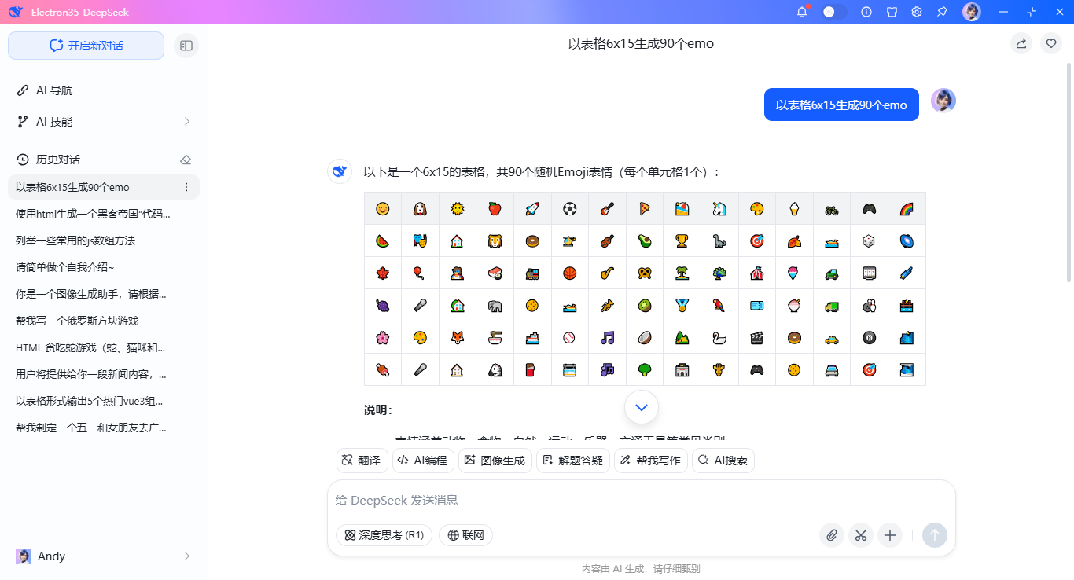The image size is (1074, 580).
Task: Open the three-dot menu on the emoji chat
Action: (186, 187)
